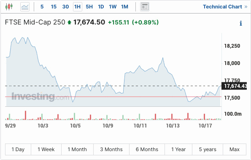251x160 pixels.
Task: Select the 1W interval
Action: [113, 7]
